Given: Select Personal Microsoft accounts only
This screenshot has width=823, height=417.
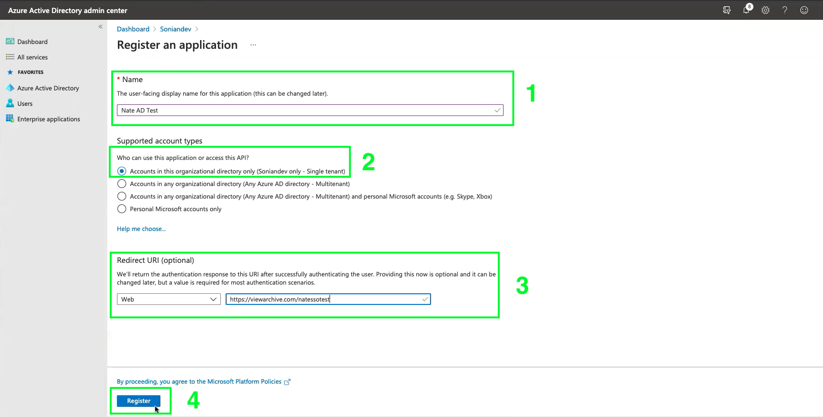Looking at the screenshot, I should (x=122, y=209).
